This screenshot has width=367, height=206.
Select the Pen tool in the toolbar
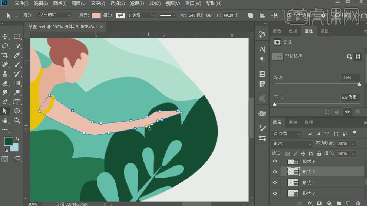click(x=5, y=102)
